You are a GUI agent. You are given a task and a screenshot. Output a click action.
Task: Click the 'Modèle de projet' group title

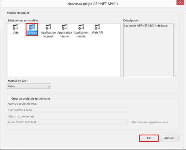[x=18, y=13]
